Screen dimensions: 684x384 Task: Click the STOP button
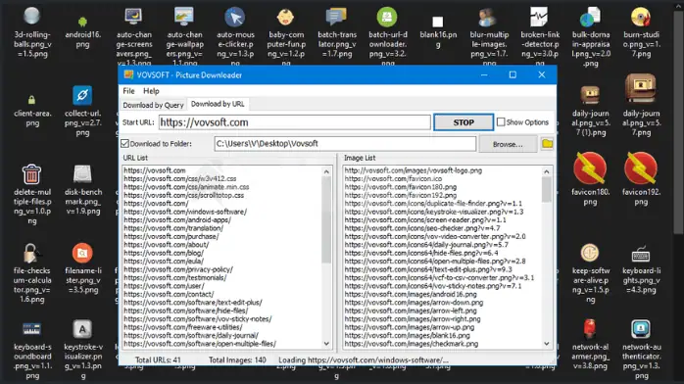pyautogui.click(x=464, y=122)
